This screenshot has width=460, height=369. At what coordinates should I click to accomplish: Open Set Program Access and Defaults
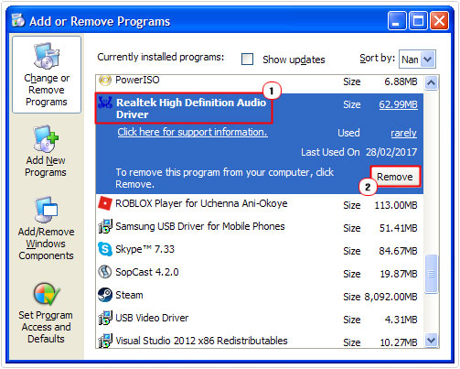(x=46, y=313)
